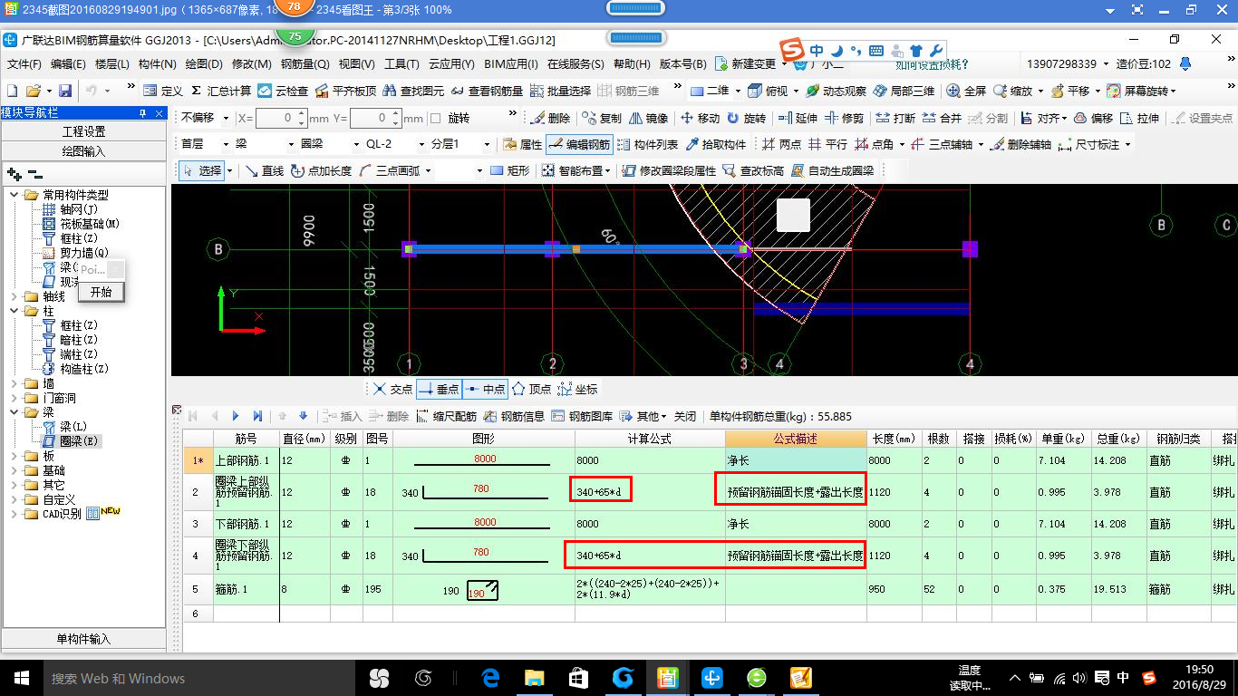This screenshot has width=1238, height=696.
Task: Click 关闭 to close the rebar table
Action: coord(685,416)
